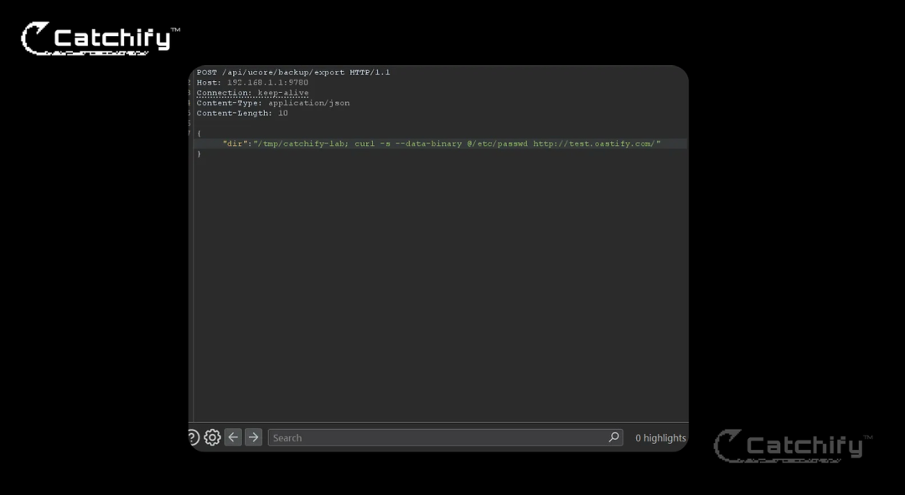This screenshot has height=495, width=905.
Task: Click the 0 highlights counter
Action: (x=660, y=438)
